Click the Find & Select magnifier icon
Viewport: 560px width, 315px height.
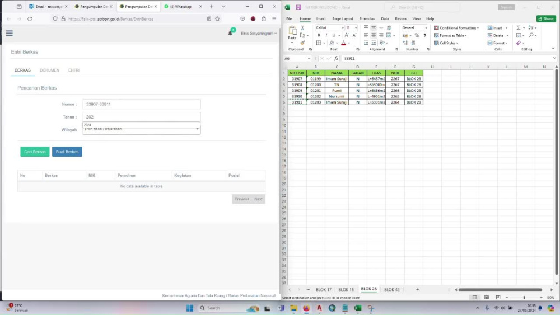coord(531,35)
